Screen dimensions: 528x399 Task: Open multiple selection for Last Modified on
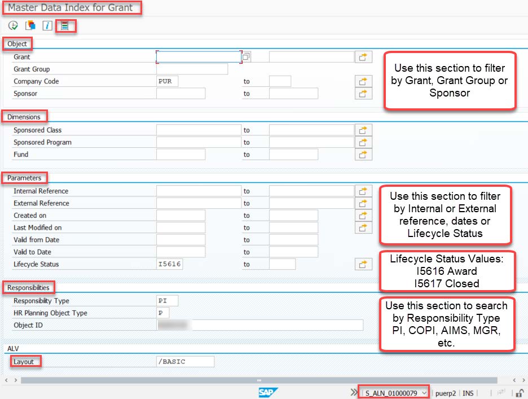pyautogui.click(x=363, y=227)
